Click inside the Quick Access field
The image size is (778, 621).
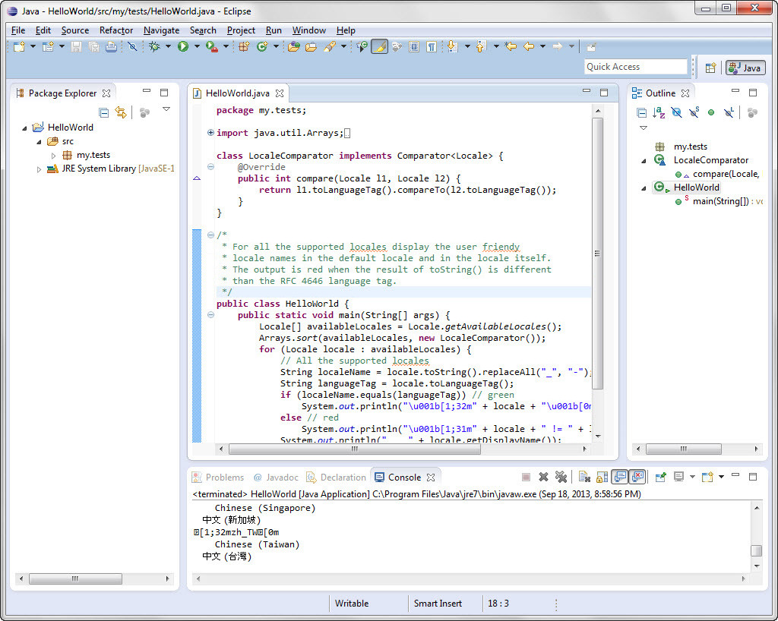pyautogui.click(x=636, y=66)
